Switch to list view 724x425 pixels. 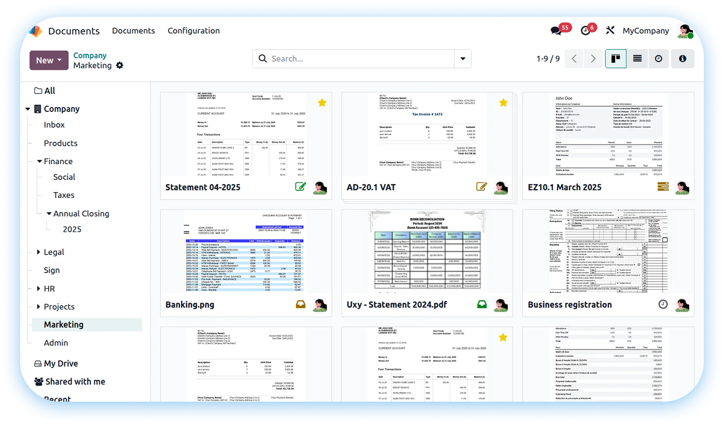pyautogui.click(x=637, y=59)
